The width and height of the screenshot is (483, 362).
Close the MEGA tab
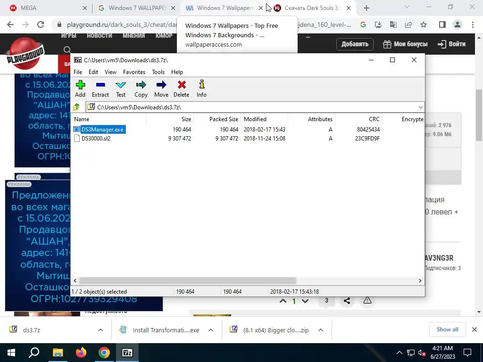pyautogui.click(x=85, y=8)
